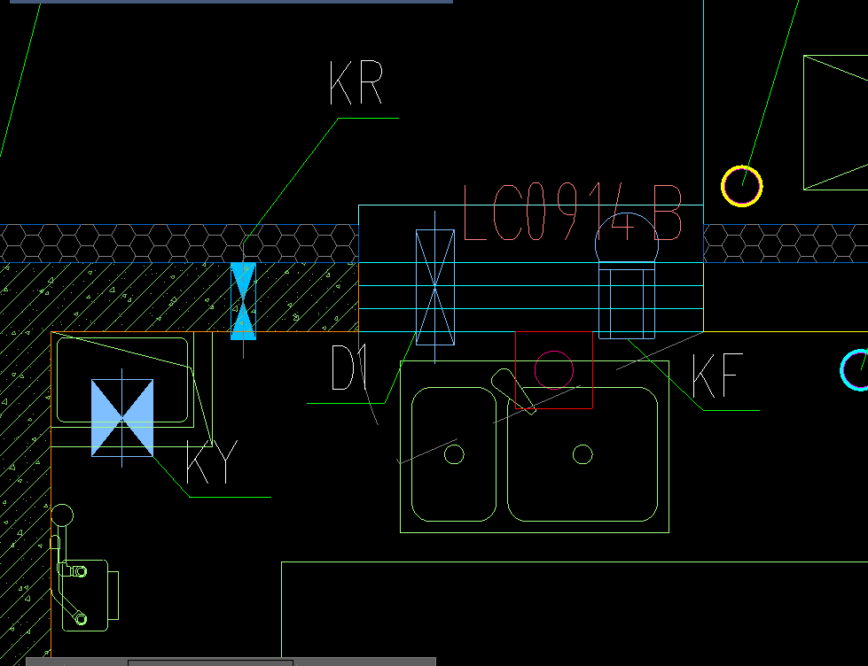Click the cyan circle at the right edge

click(x=856, y=370)
